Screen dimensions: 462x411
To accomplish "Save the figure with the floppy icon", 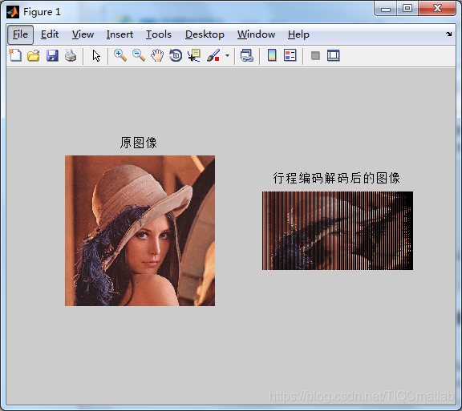I will click(x=52, y=55).
